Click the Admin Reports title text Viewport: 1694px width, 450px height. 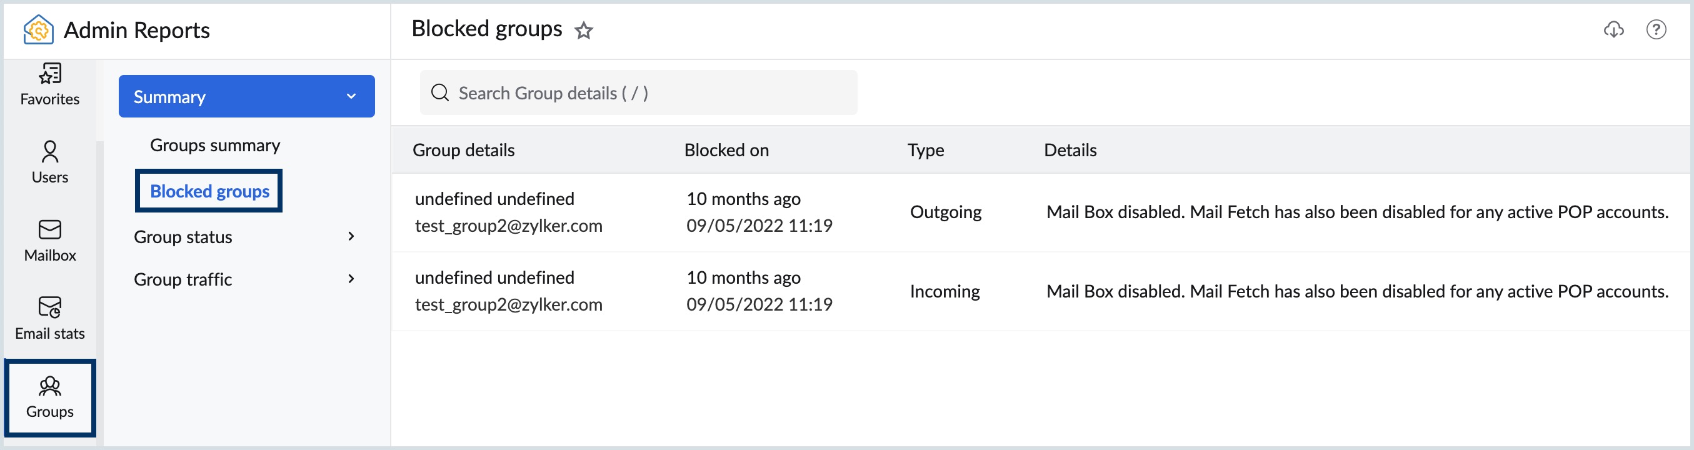click(x=137, y=30)
